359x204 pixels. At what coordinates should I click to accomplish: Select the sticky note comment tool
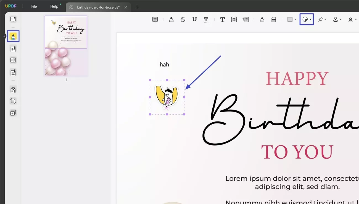point(155,19)
